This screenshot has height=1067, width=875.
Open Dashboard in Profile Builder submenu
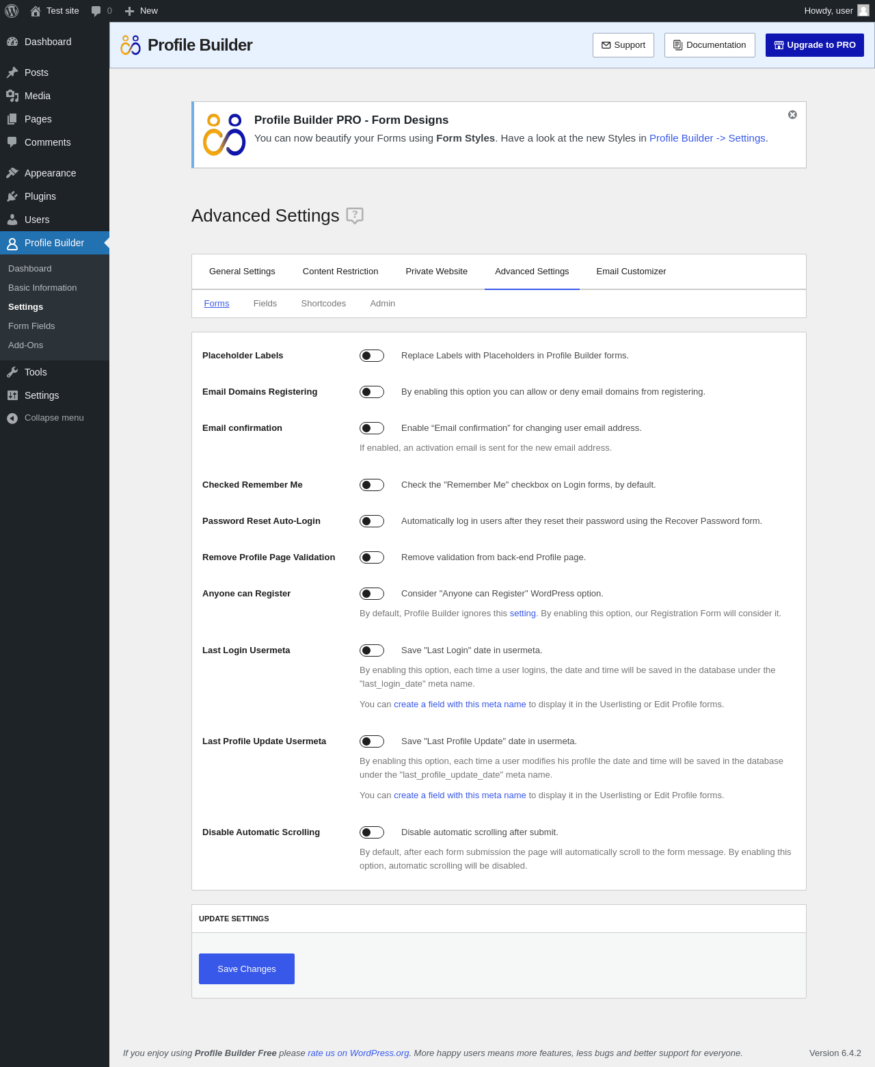pos(30,269)
